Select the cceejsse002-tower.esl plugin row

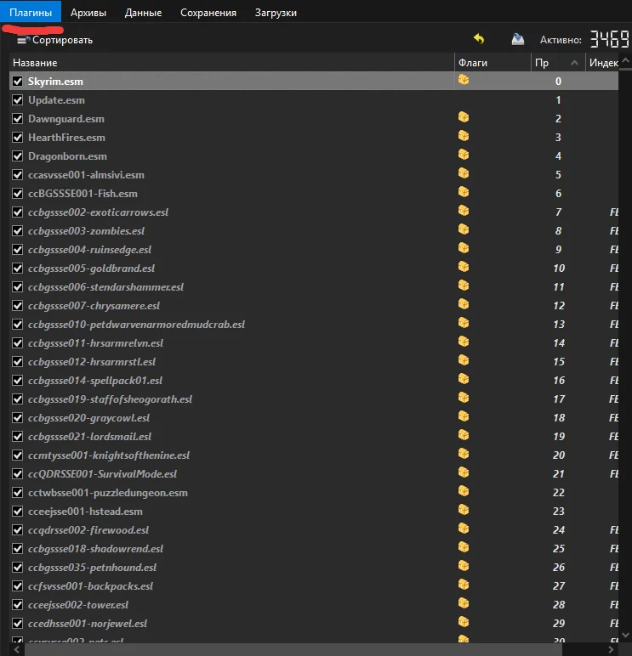point(314,604)
